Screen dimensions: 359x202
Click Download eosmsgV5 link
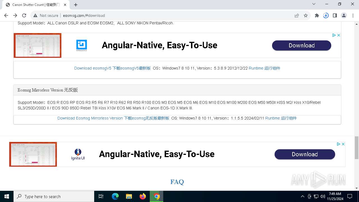112,68
